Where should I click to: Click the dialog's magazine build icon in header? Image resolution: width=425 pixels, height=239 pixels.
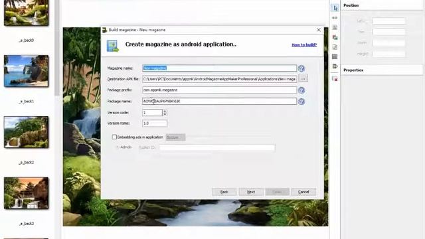point(113,46)
